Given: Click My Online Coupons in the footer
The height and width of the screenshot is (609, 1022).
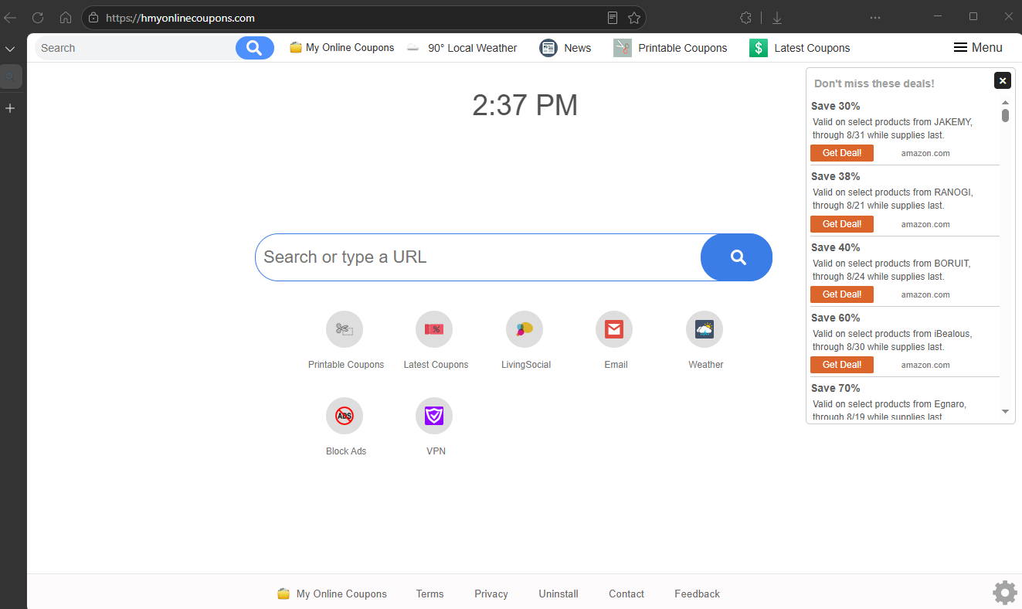Looking at the screenshot, I should tap(341, 594).
